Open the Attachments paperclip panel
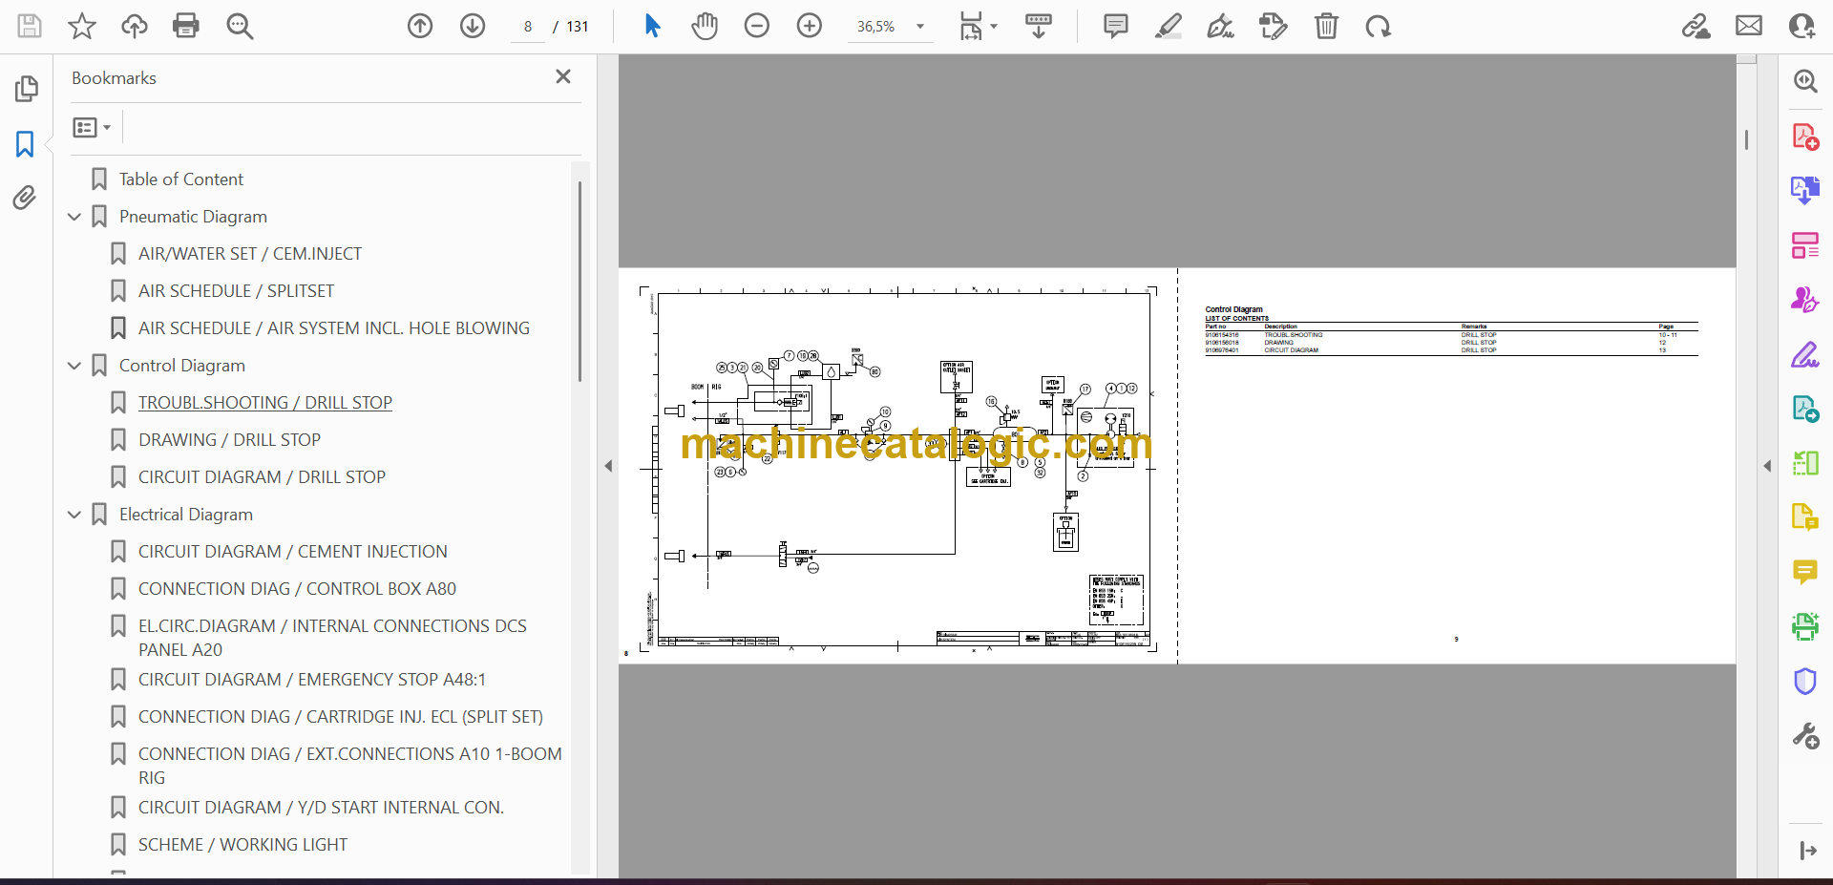 click(x=25, y=198)
